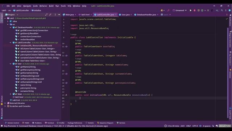Viewport: 232px width, 131px height.
Task: Collapse the Lab5 project root node
Action: [x=5, y=18]
